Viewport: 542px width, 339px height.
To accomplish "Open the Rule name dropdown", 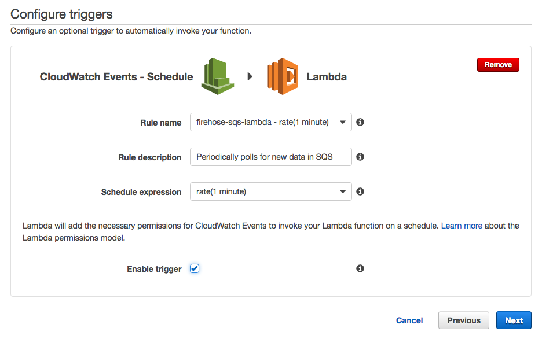I will coord(270,123).
